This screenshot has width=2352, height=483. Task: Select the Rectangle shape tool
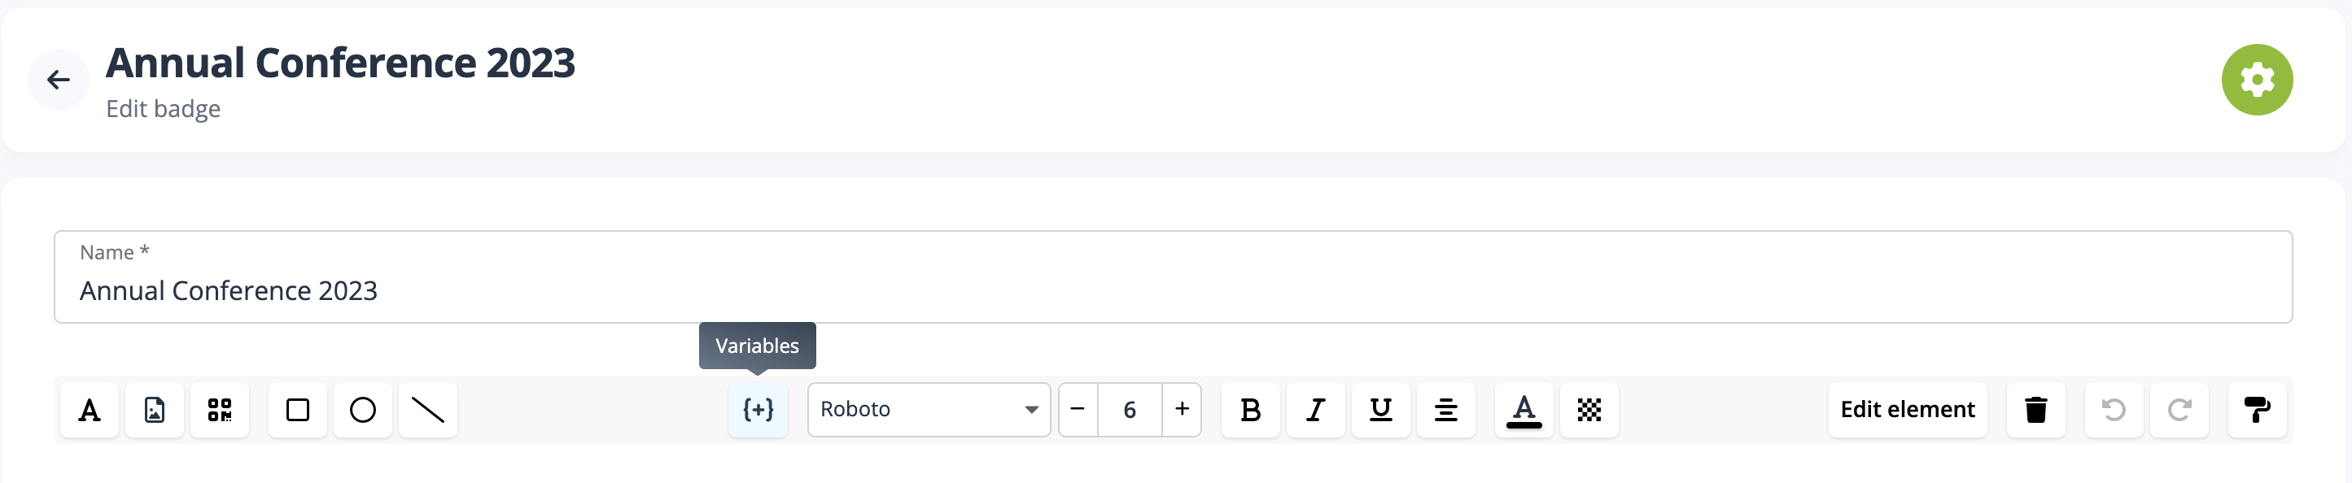297,410
